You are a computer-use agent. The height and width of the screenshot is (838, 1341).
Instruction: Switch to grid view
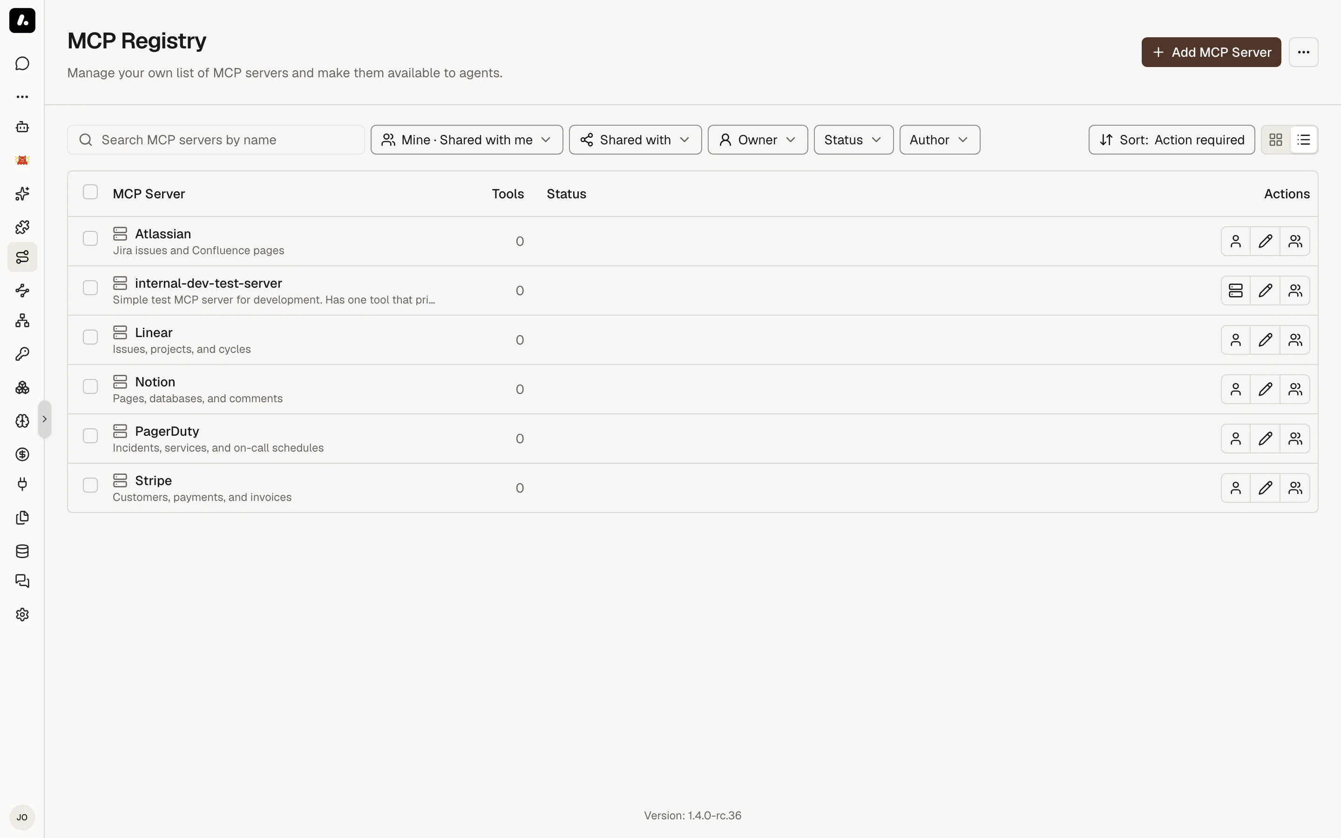pos(1276,140)
